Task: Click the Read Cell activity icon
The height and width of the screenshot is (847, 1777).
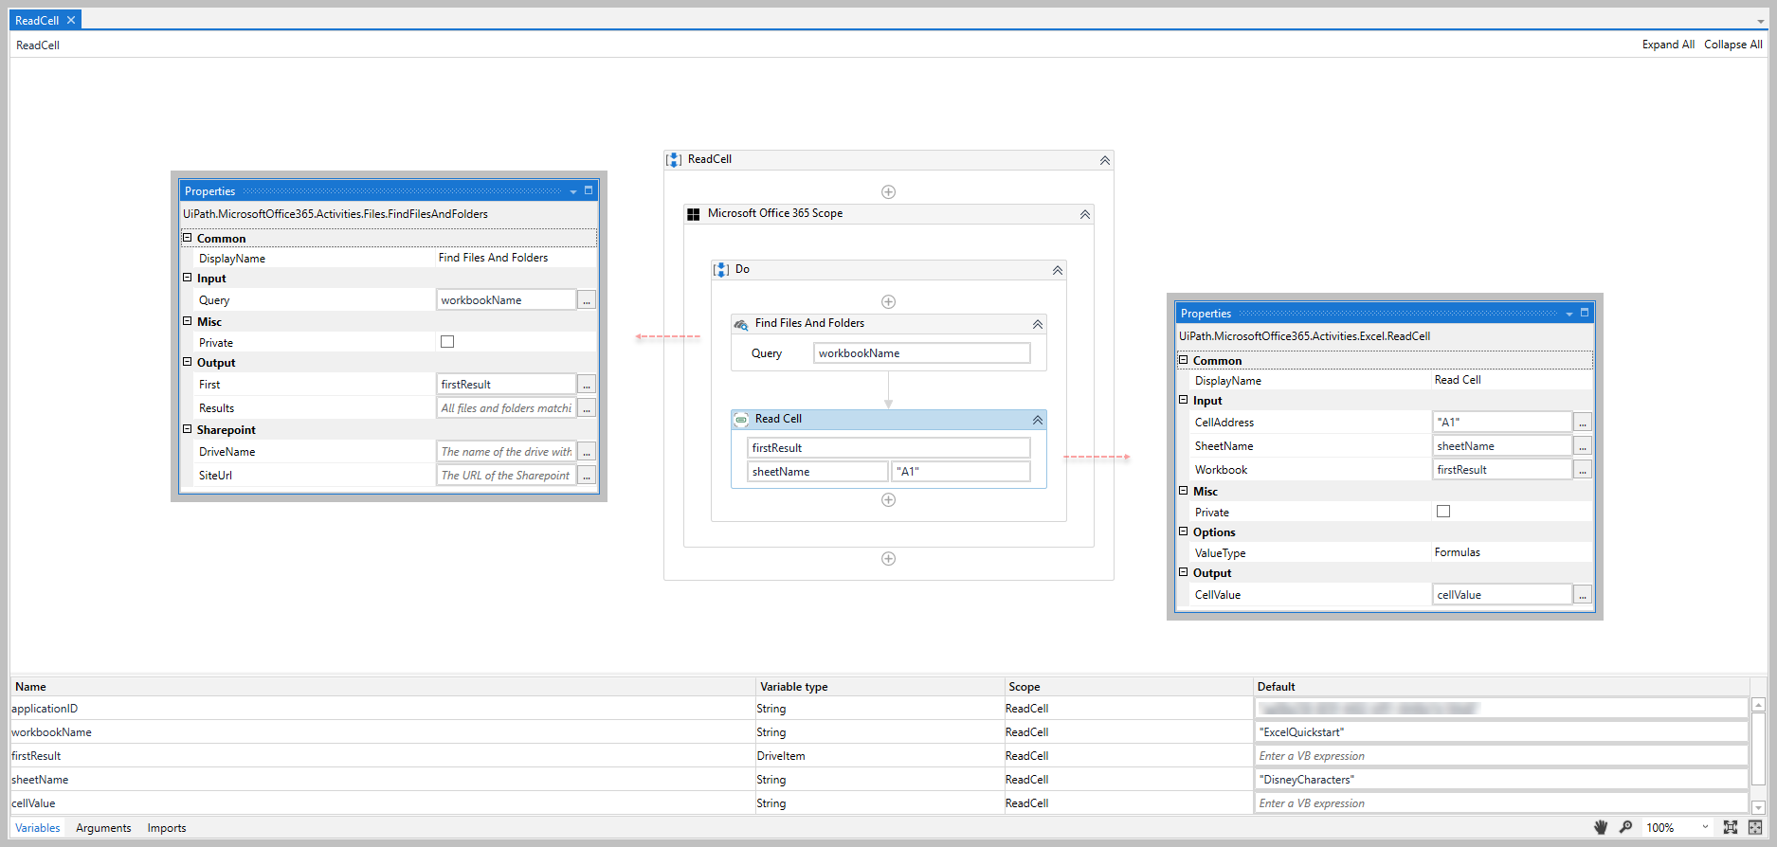Action: click(741, 420)
